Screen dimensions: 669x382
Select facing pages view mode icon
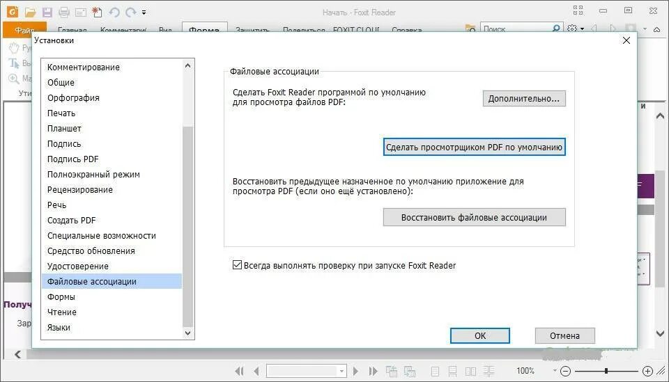click(470, 372)
